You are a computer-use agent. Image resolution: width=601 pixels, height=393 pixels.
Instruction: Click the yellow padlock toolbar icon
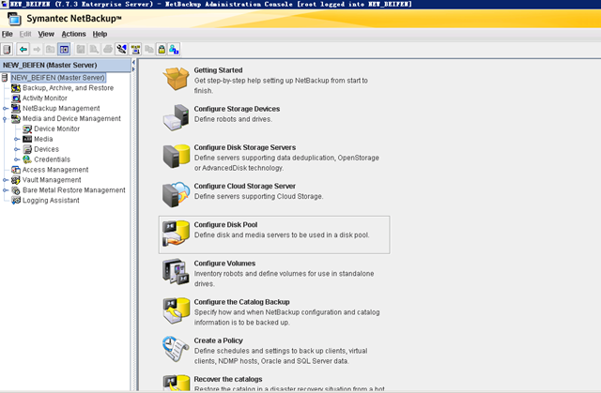coord(162,50)
